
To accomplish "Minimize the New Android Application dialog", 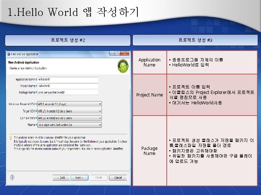I will tap(112, 53).
